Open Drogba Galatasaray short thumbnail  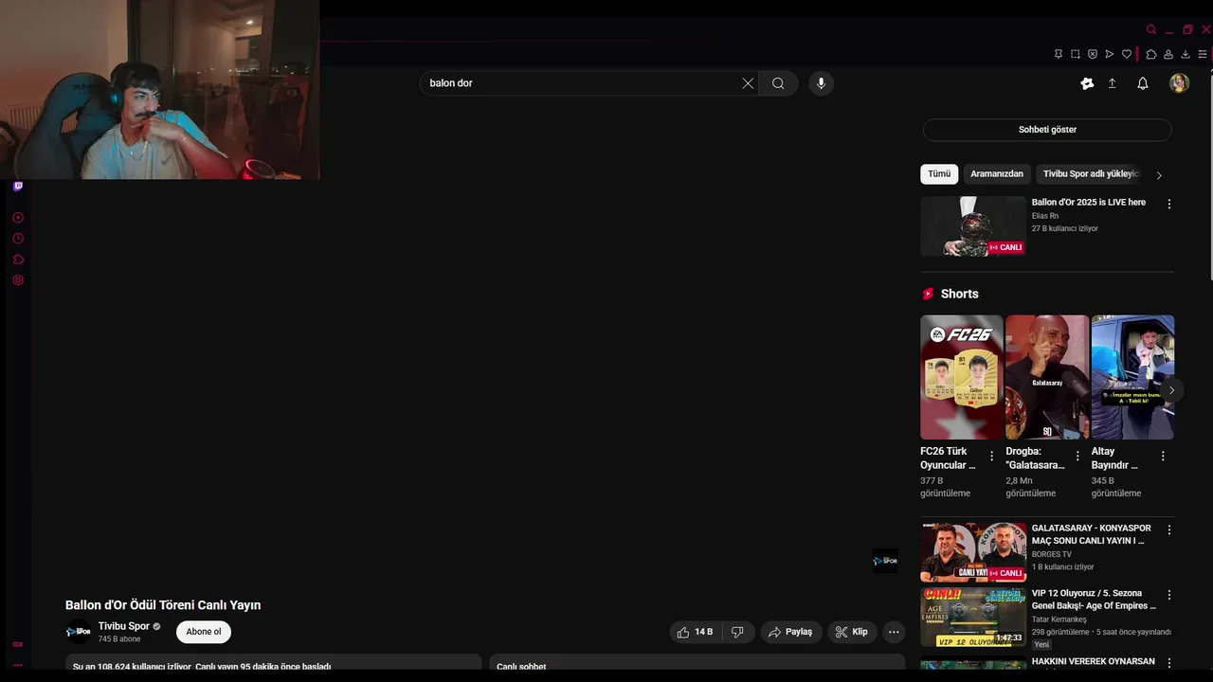[1047, 377]
